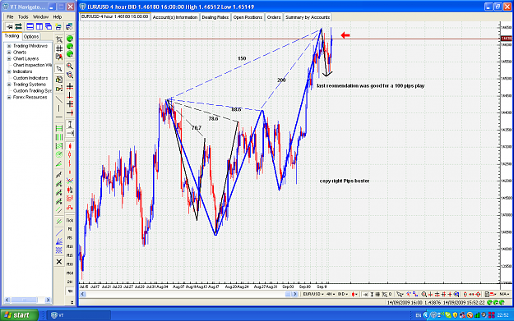The width and height of the screenshot is (514, 321).
Task: Open the Tools menu
Action: [23, 16]
